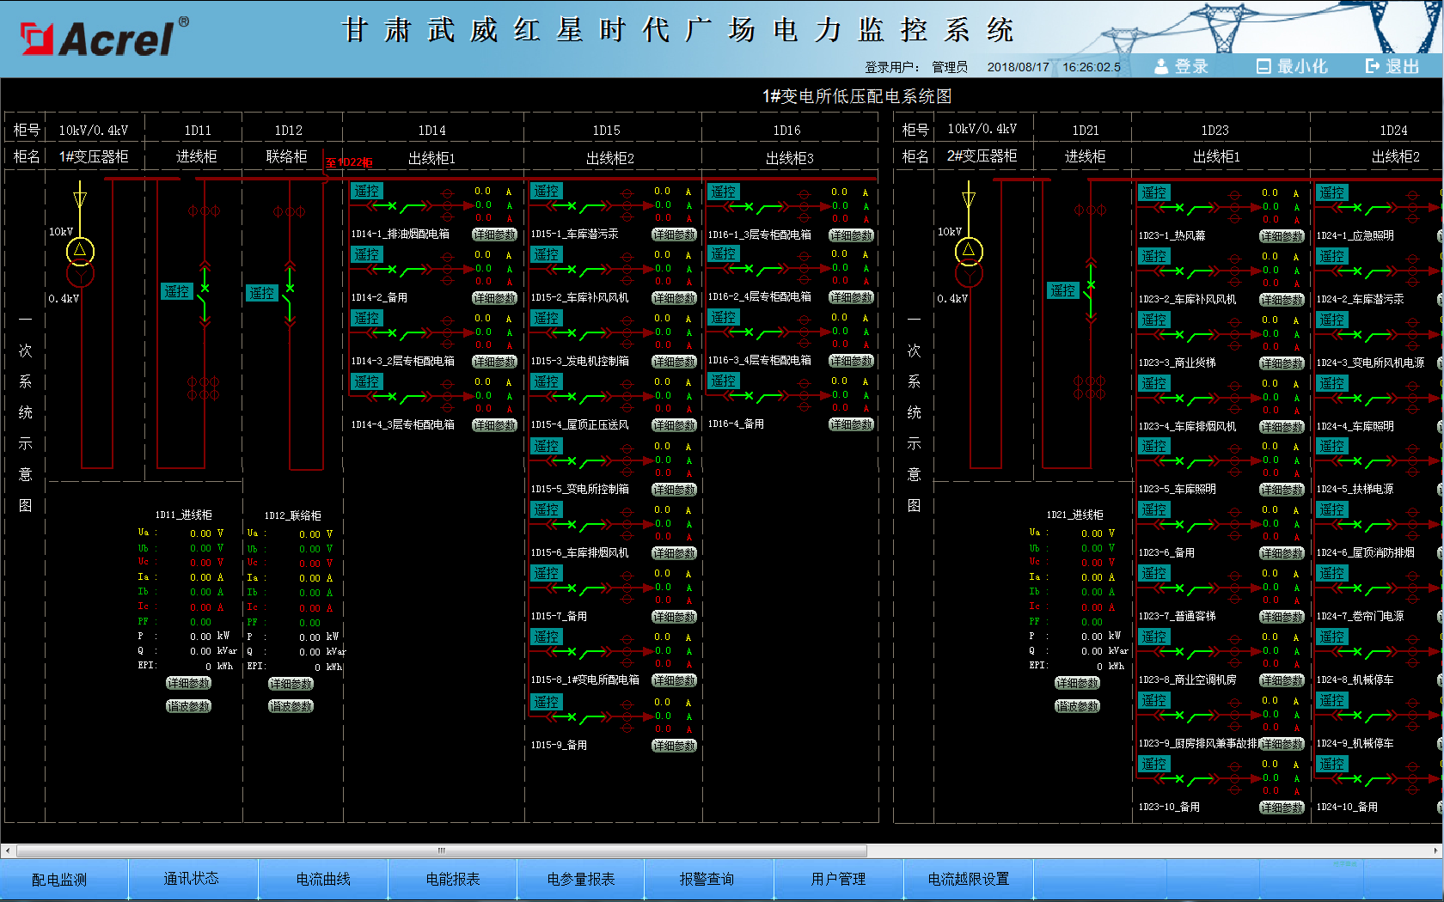Click 遥控 for 1D14-2_备用

point(367,254)
